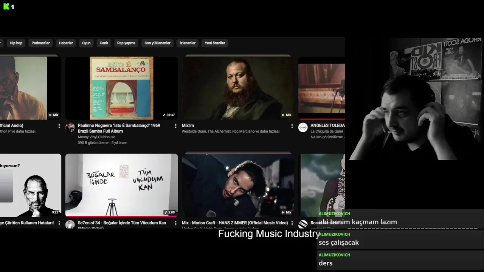Click the Westside Gunn, The Alchemist artists line
The width and height of the screenshot is (484, 272).
pyautogui.click(x=231, y=131)
